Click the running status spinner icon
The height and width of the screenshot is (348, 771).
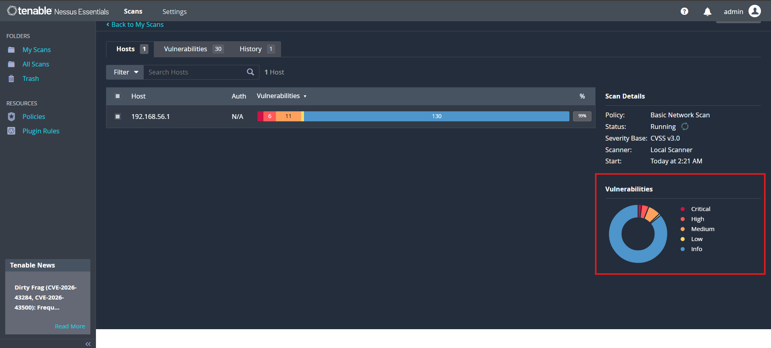(x=685, y=127)
